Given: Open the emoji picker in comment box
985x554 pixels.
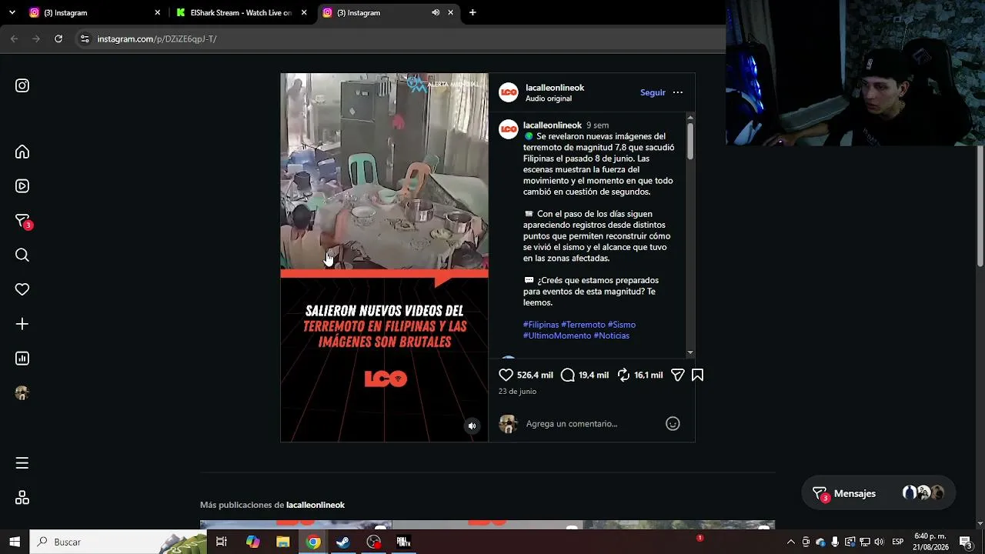Looking at the screenshot, I should [673, 423].
